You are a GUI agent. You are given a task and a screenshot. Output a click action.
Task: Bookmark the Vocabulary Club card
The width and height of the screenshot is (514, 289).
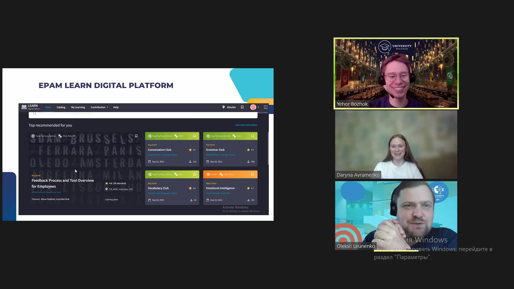194,174
